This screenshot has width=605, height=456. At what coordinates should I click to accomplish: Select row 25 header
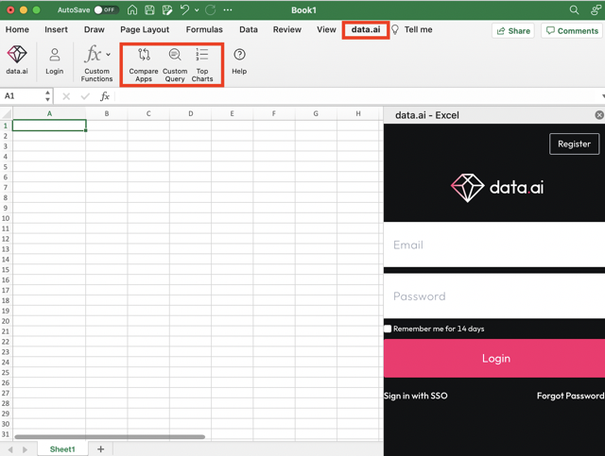click(6, 372)
